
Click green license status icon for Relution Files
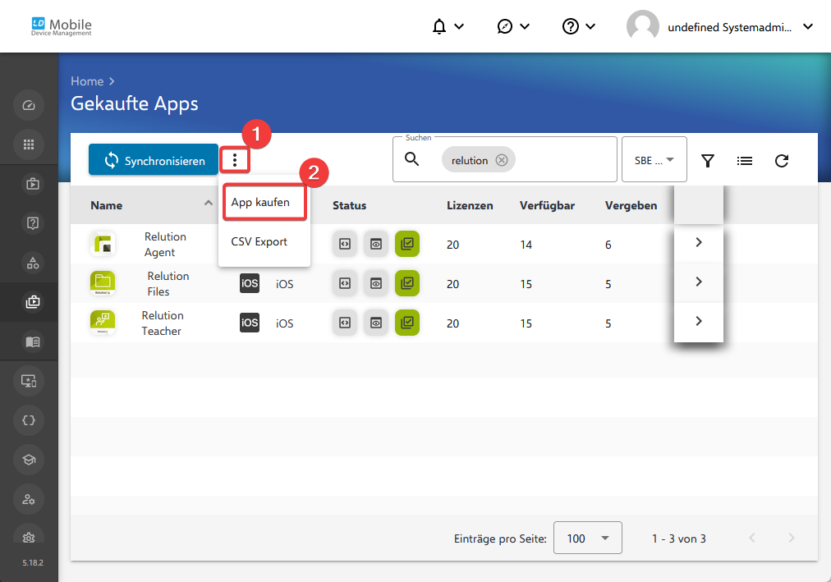(407, 283)
